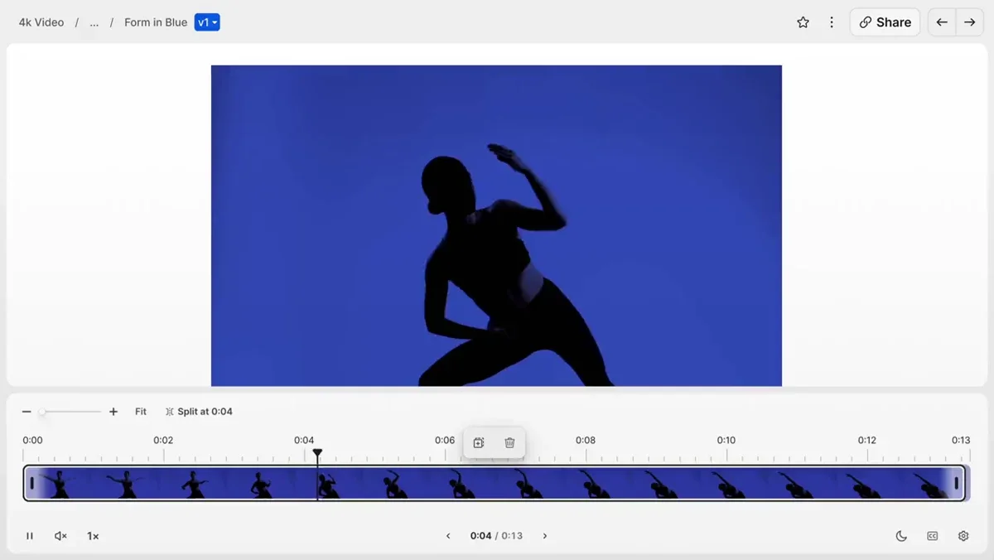Click the video preview frame
The width and height of the screenshot is (994, 560).
(x=496, y=225)
